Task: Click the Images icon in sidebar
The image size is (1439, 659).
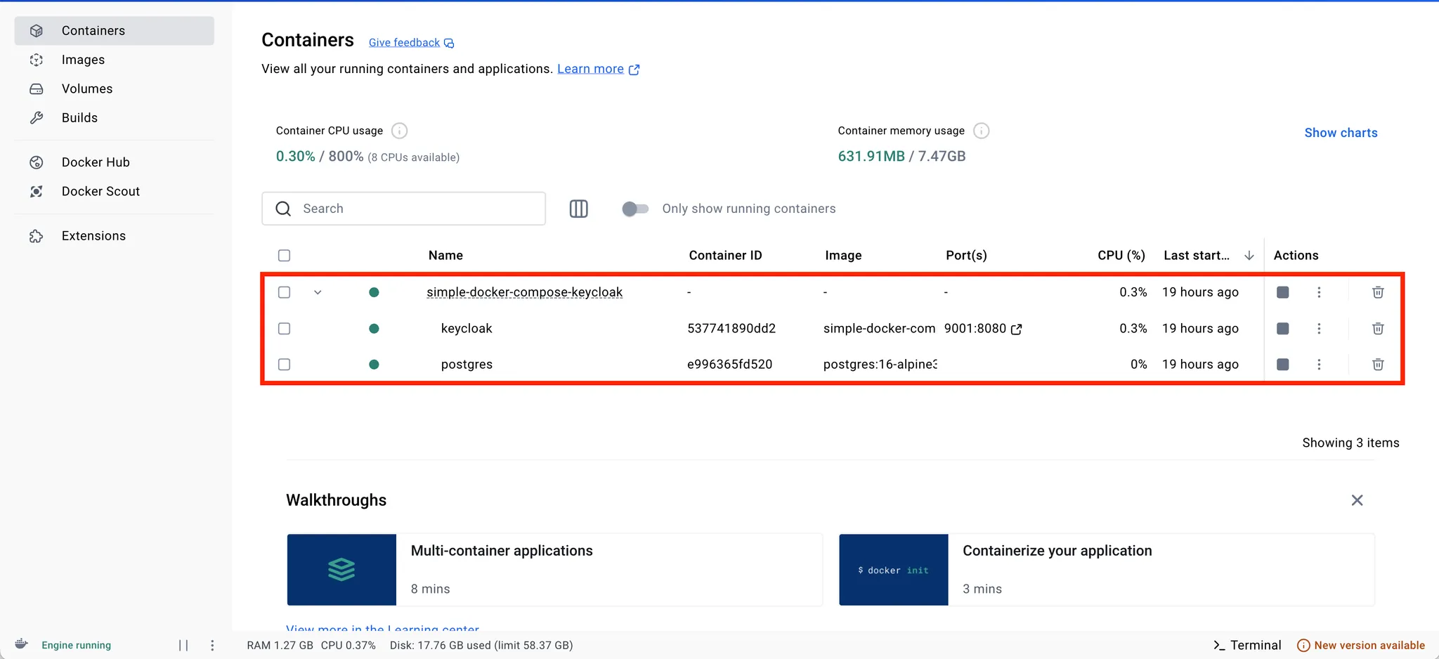Action: pos(37,60)
